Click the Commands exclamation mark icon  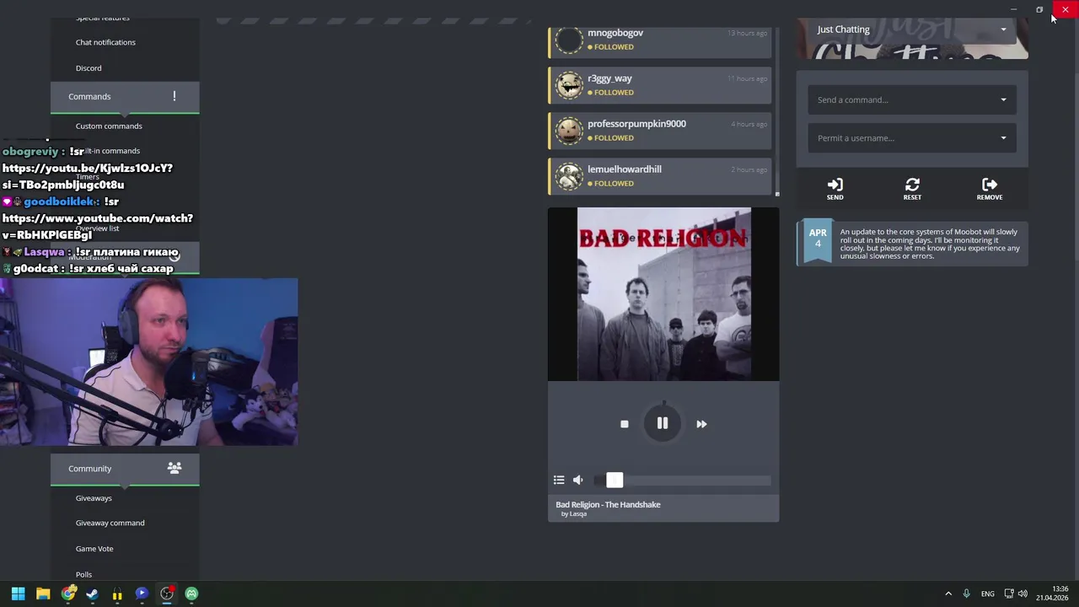pos(174,96)
